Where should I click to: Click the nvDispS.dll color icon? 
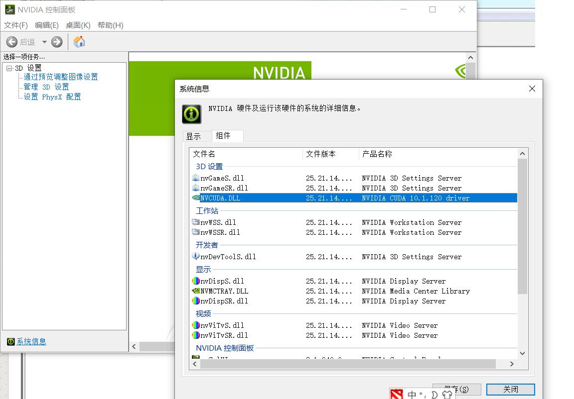coord(196,281)
